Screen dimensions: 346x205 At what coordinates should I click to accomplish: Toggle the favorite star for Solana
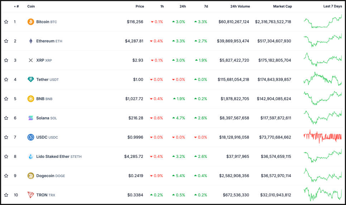(x=6, y=118)
